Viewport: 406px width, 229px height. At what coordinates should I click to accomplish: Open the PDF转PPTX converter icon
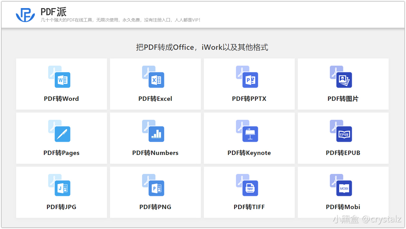[x=247, y=77]
